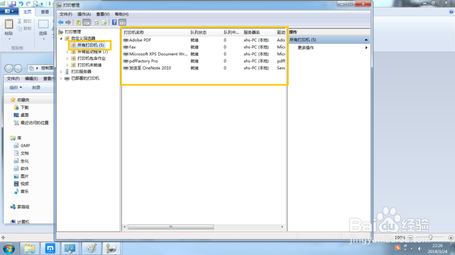Open the 更多操作 submenu arrow
The width and height of the screenshot is (455, 255).
(x=366, y=48)
